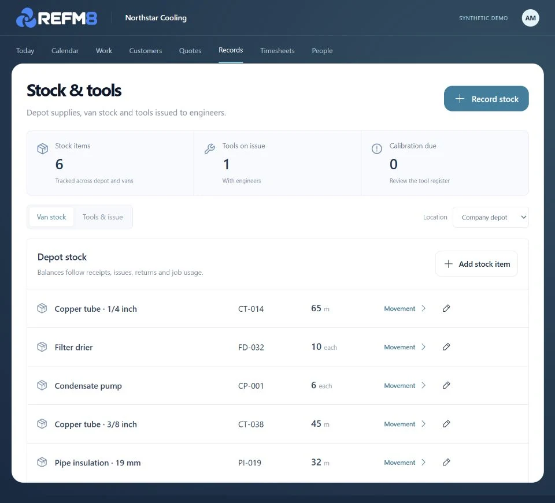This screenshot has height=503, width=555.
Task: Click the package icon beside Condensate pump
Action: click(x=42, y=385)
